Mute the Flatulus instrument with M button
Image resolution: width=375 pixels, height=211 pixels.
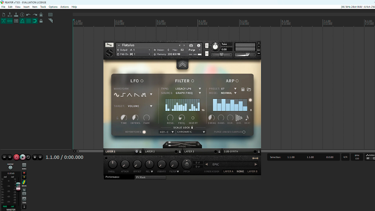pyautogui.click(x=207, y=54)
